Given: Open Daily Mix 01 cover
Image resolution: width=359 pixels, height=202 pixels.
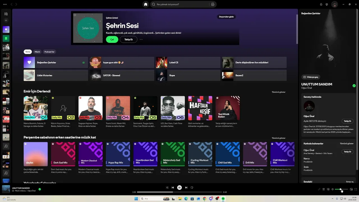Looking at the screenshot, I should pos(36,108).
